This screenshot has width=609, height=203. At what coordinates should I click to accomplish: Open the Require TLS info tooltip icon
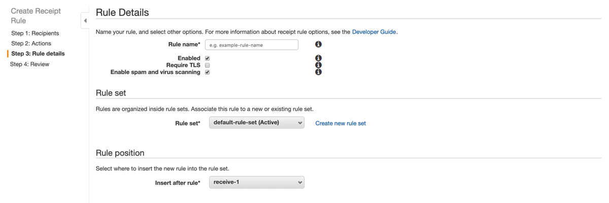tap(318, 65)
